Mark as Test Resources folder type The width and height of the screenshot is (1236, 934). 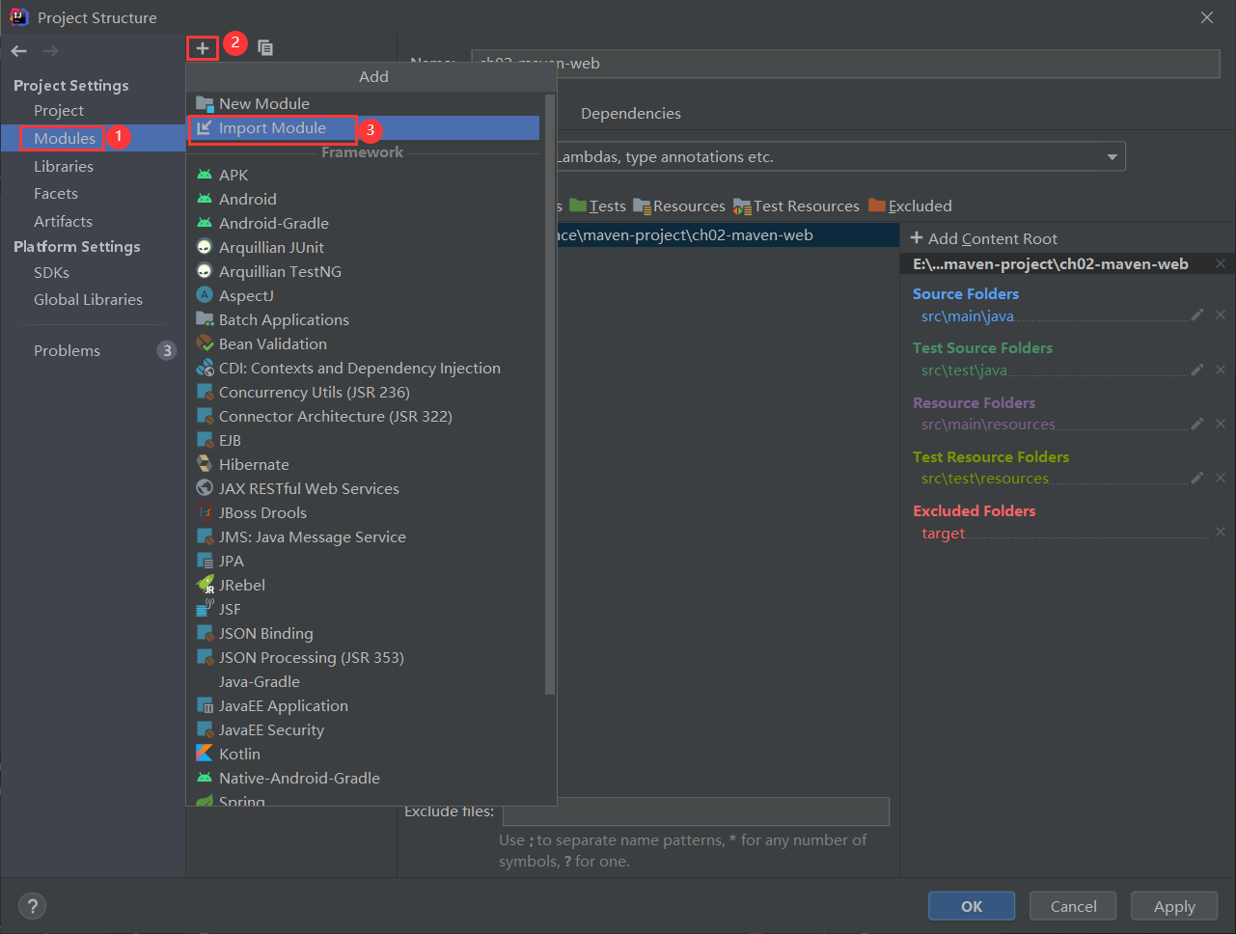(x=796, y=206)
